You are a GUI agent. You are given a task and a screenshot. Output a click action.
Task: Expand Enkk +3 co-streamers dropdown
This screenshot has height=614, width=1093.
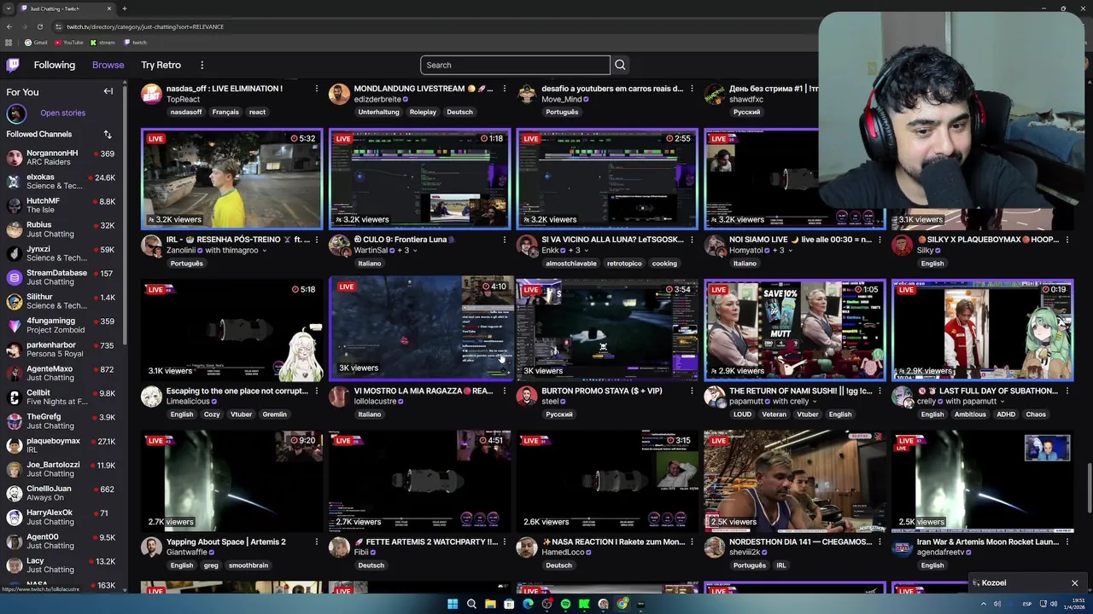coord(586,251)
